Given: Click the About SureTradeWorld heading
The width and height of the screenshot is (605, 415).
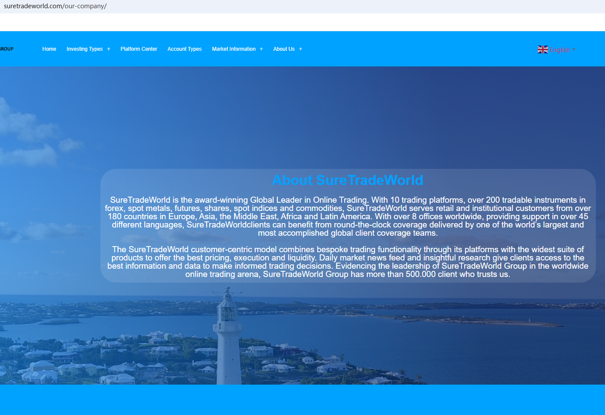Looking at the screenshot, I should point(348,180).
